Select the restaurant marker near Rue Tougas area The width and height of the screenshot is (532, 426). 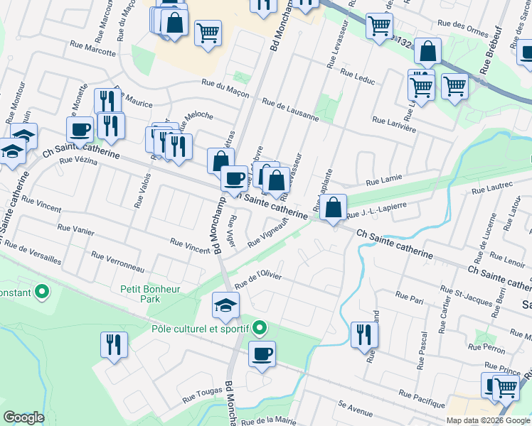114,346
